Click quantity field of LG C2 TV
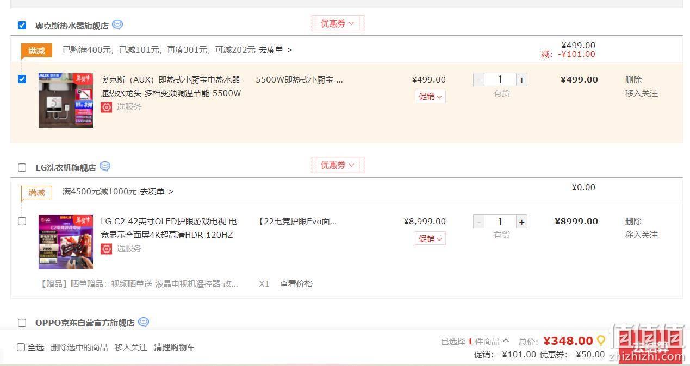This screenshot has height=366, width=690. point(500,222)
